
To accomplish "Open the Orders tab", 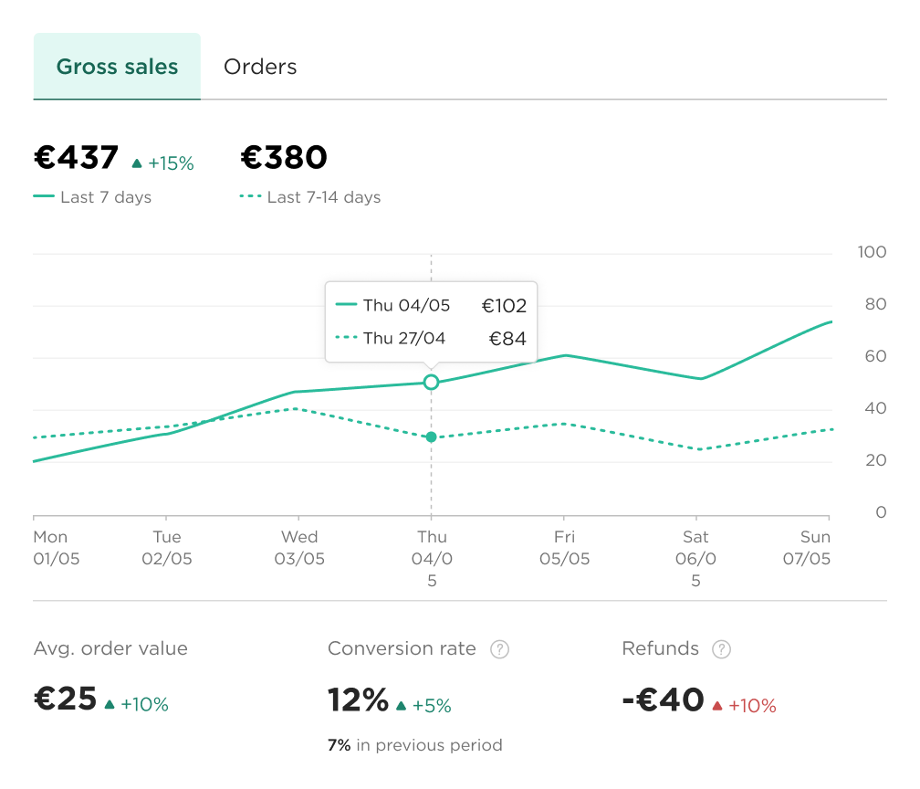I will click(260, 67).
